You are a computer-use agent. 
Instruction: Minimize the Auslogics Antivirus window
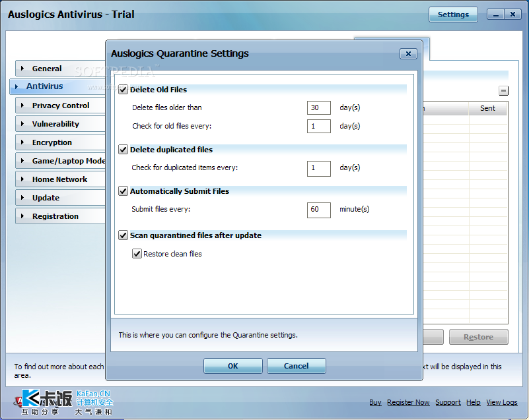[495, 15]
